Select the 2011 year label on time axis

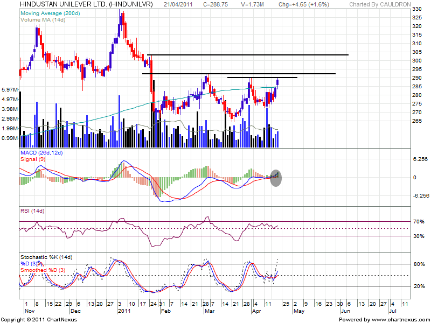coord(125,311)
